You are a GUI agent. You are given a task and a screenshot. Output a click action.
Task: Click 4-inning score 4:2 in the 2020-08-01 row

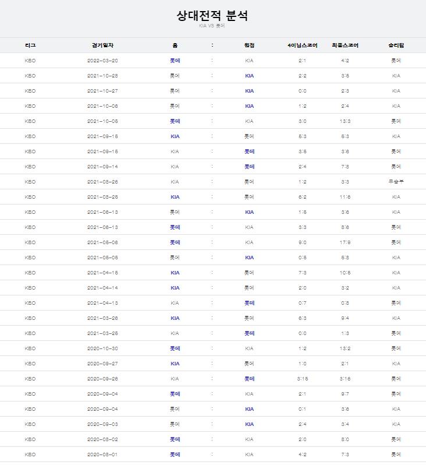tap(302, 455)
